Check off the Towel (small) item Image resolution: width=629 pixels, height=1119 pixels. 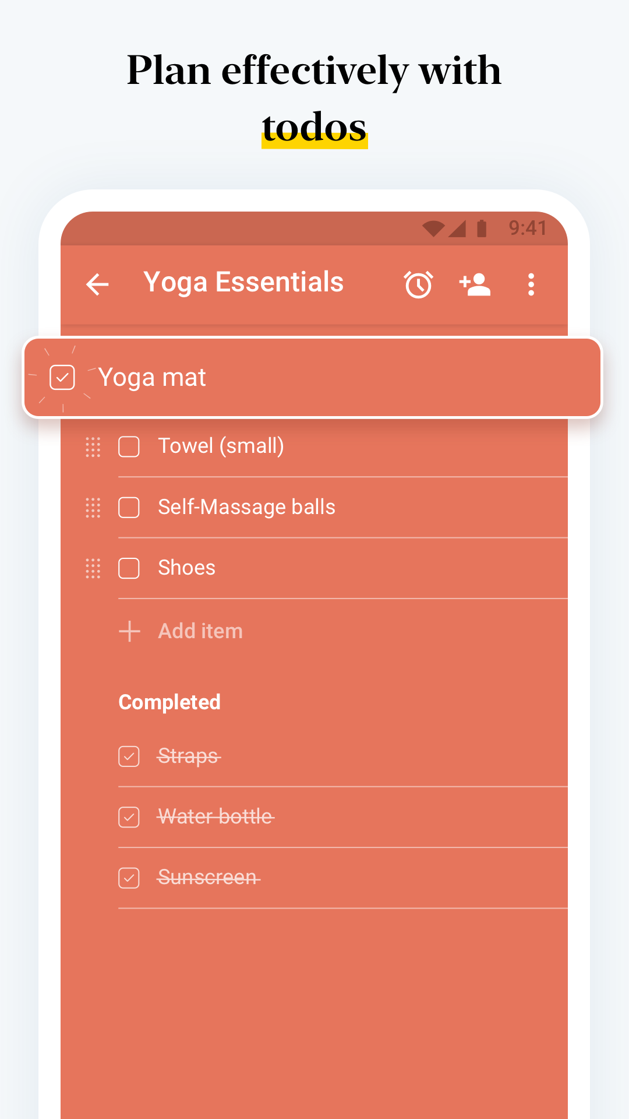click(x=129, y=447)
